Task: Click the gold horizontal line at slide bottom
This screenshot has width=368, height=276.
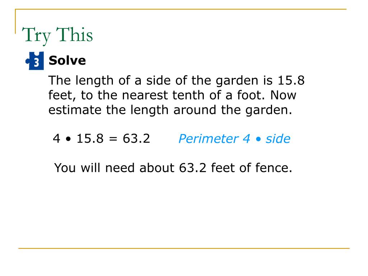Action: 184,248
